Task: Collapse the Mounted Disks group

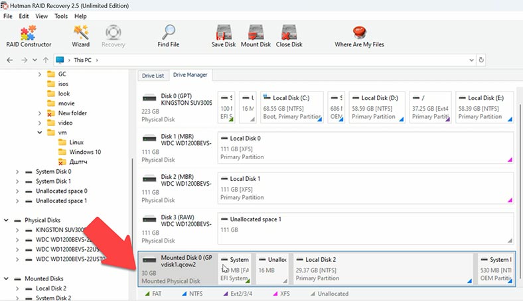Action: 6,278
